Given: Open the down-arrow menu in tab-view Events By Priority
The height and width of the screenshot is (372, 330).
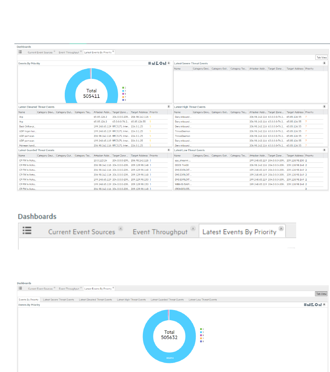Looking at the screenshot, I should click(324, 305).
